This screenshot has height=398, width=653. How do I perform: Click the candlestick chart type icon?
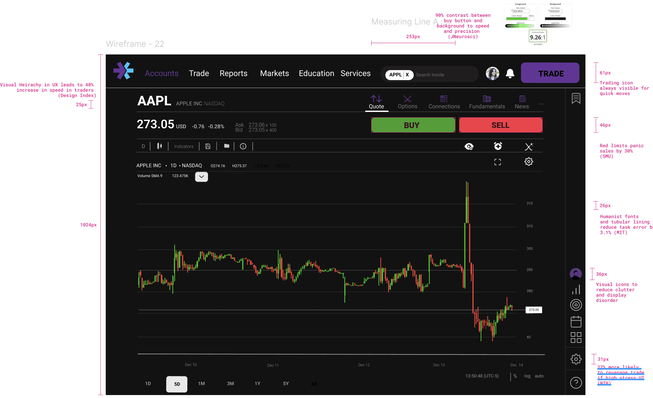click(160, 146)
